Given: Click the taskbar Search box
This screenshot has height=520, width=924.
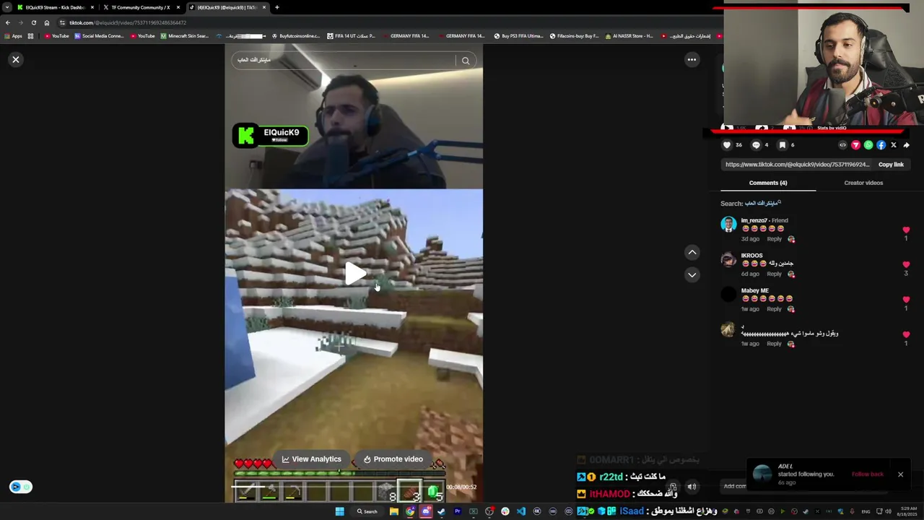Looking at the screenshot, I should coord(367,511).
